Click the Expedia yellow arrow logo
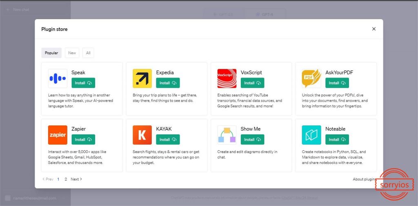 coord(142,78)
